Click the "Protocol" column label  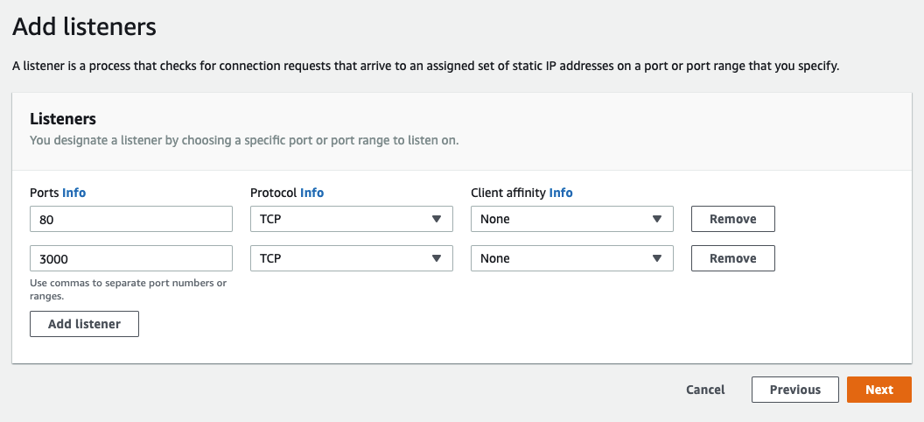273,193
